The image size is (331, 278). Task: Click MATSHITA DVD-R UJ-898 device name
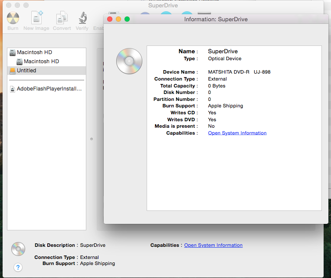click(239, 72)
